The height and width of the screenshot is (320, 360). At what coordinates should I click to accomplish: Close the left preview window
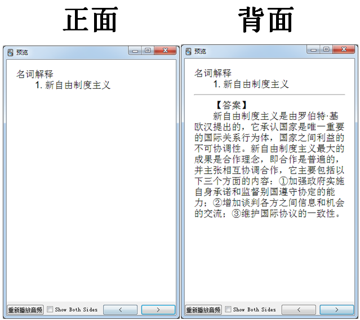[x=165, y=51]
